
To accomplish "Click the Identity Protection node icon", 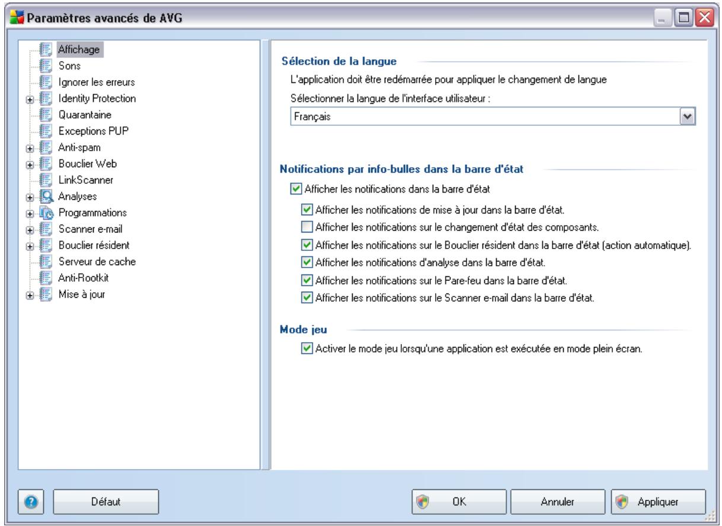I will pos(46,98).
